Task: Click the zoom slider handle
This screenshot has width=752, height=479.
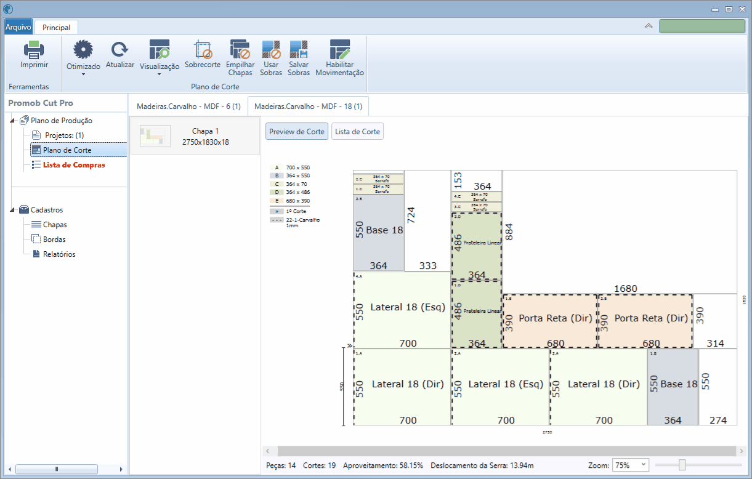Action: [682, 465]
